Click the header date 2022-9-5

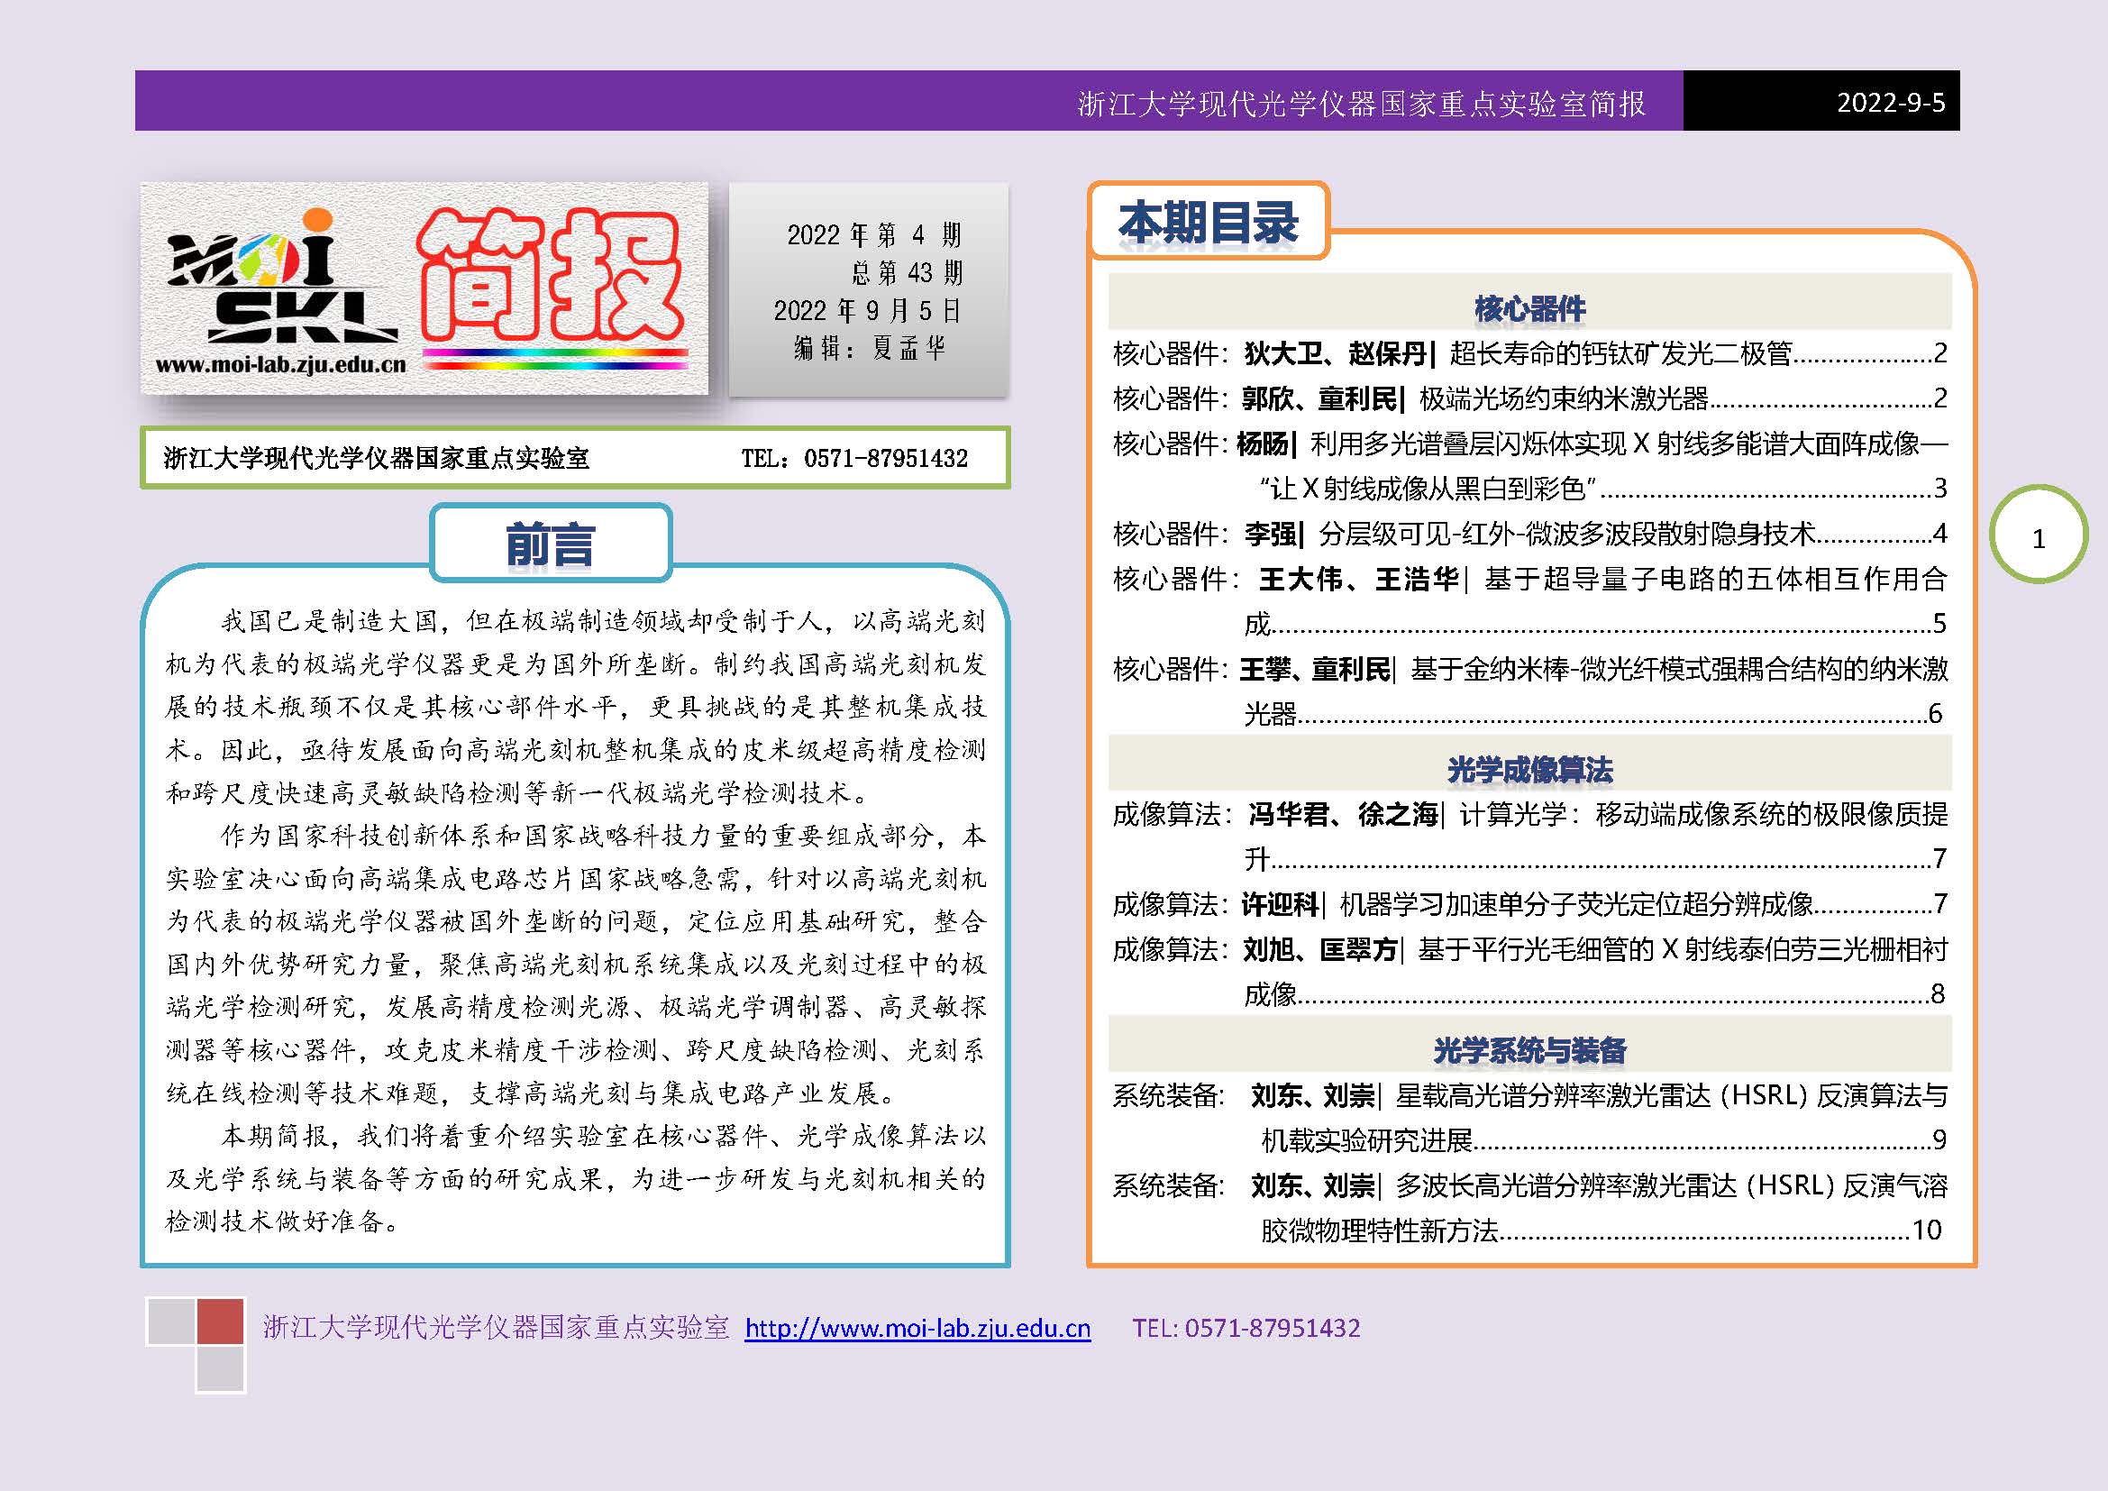[x=1891, y=102]
